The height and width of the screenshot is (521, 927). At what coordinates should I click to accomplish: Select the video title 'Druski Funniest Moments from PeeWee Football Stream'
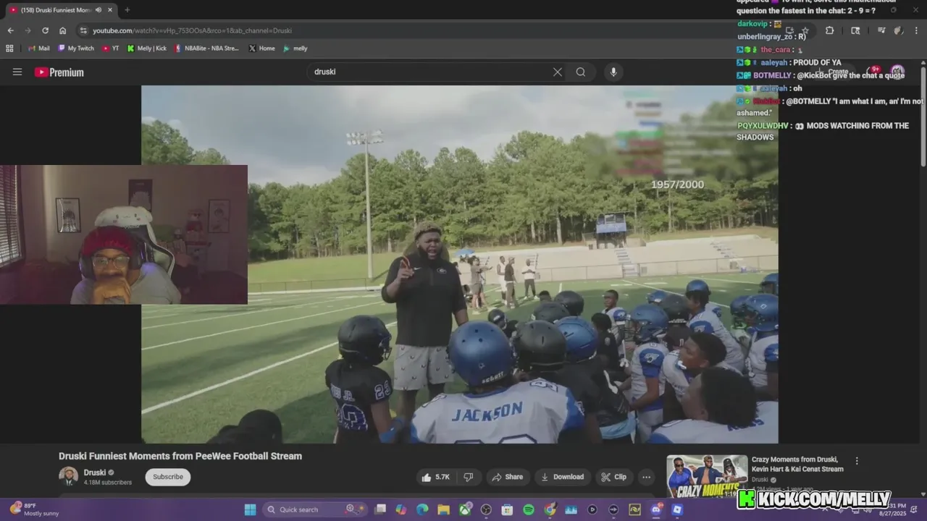[180, 456]
